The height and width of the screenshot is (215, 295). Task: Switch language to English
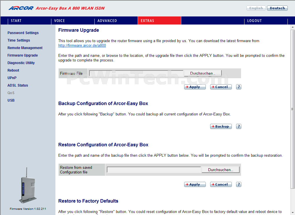(256, 8)
